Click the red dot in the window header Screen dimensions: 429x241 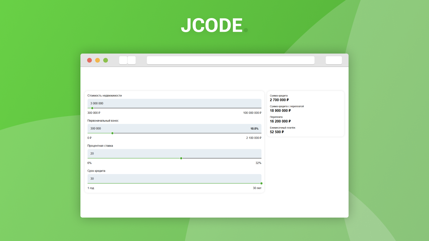coord(89,60)
